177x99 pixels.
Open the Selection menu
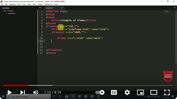(12, 4)
